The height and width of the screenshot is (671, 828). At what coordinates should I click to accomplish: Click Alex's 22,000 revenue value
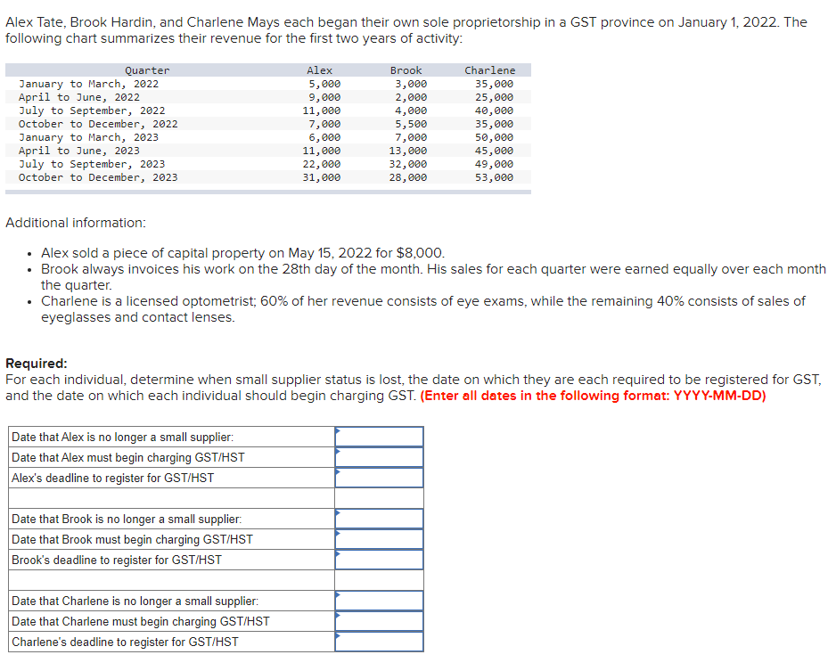point(322,164)
